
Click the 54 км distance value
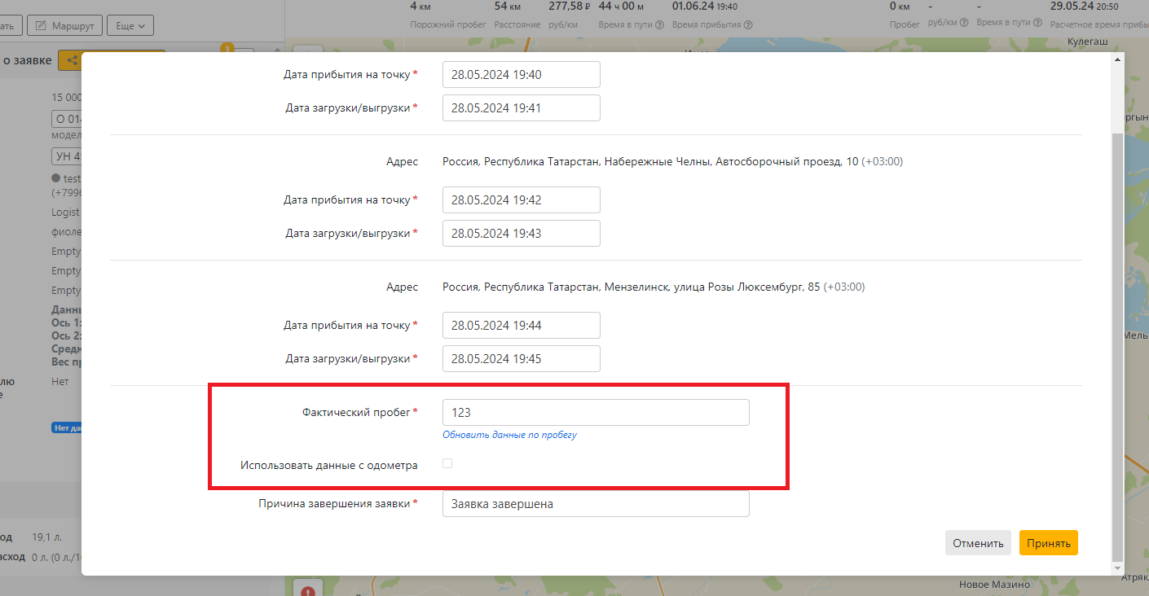[508, 7]
